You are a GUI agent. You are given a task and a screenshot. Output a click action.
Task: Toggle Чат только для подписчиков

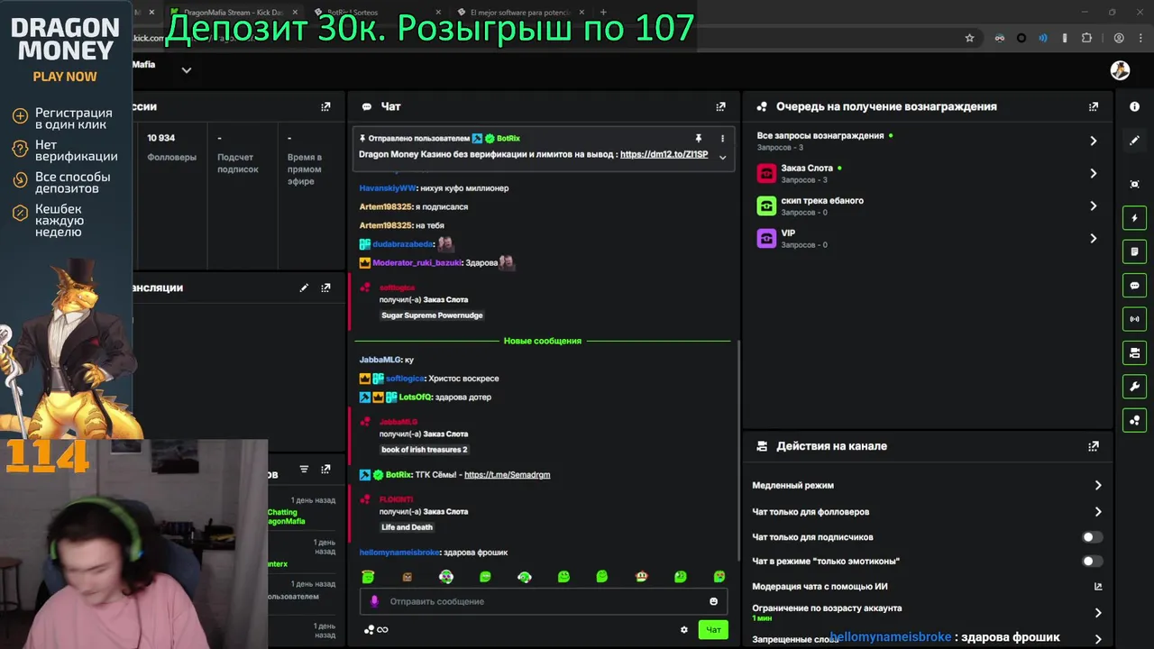pyautogui.click(x=1092, y=537)
